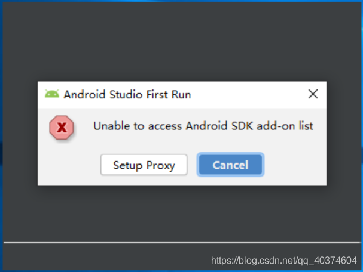Screen dimensions: 363x272
Task: Click the 'Unable to access Android SDK' message
Action: pos(203,126)
